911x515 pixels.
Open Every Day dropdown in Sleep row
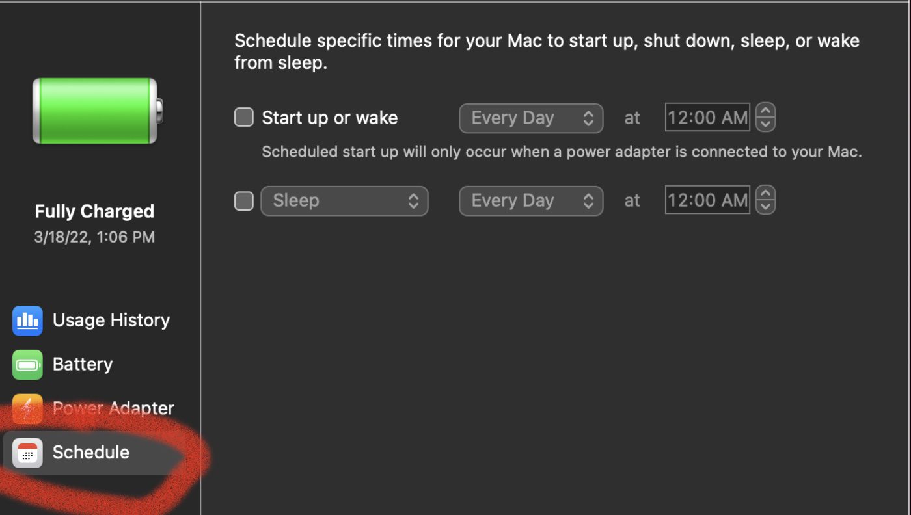[531, 201]
